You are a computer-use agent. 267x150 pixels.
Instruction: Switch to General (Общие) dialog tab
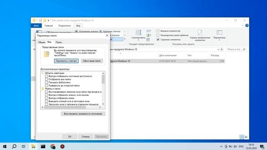pyautogui.click(x=41, y=42)
